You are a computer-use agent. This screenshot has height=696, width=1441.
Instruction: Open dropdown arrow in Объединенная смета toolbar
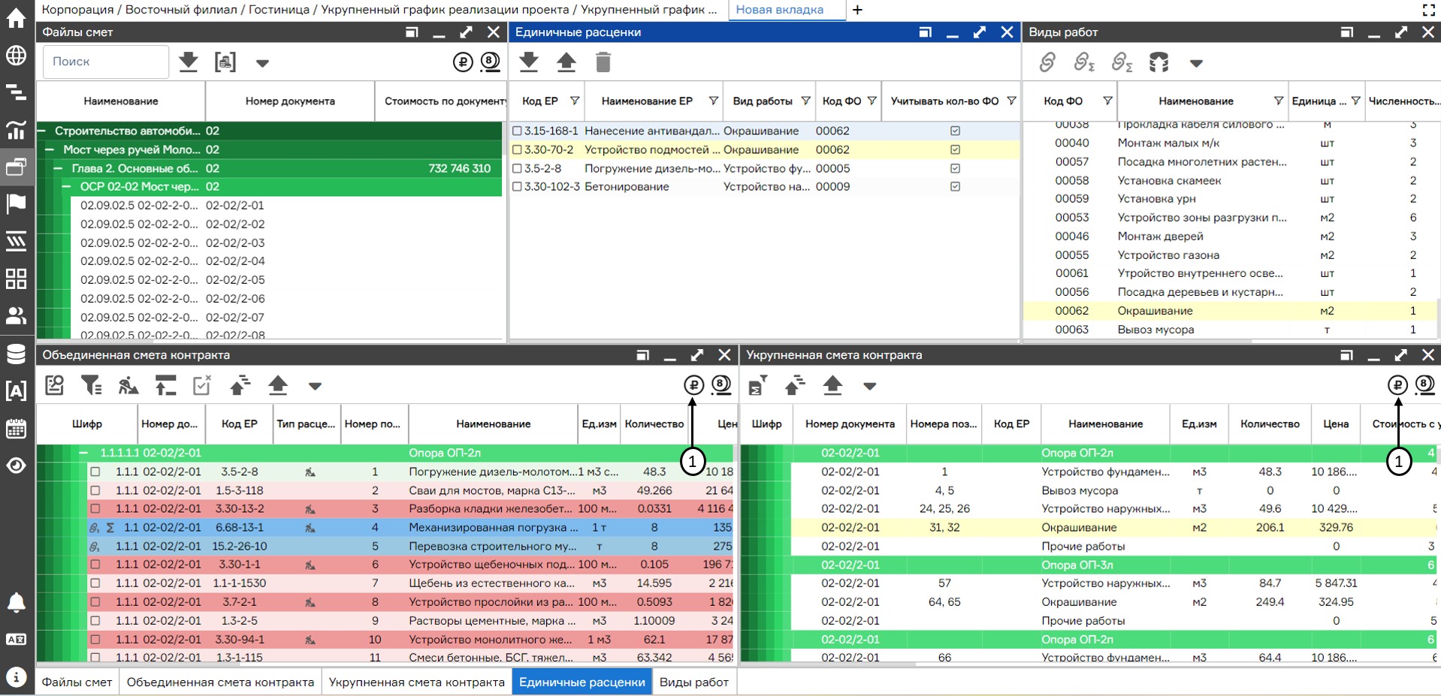click(x=315, y=386)
